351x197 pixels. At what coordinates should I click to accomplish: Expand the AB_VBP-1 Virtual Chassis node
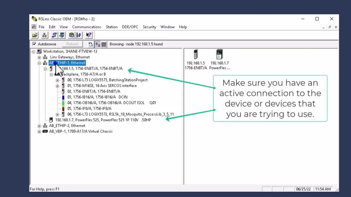[x=39, y=132]
